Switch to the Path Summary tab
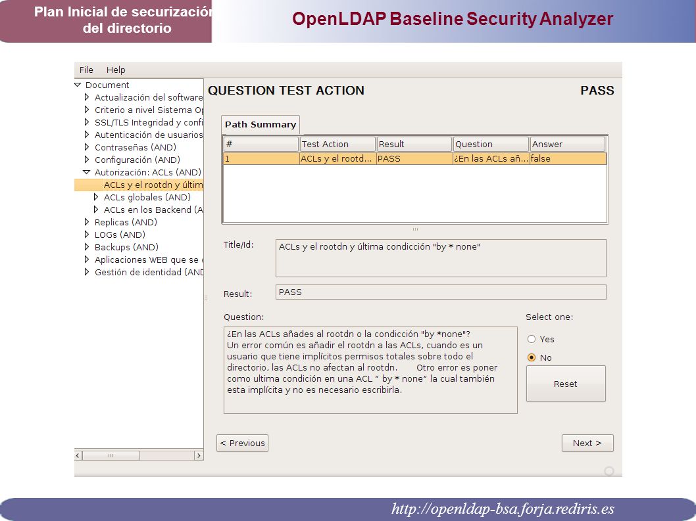The image size is (696, 521). (x=261, y=125)
